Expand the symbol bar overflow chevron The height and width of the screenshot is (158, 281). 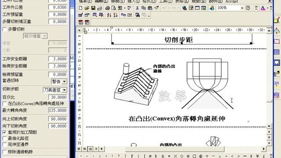(271, 156)
